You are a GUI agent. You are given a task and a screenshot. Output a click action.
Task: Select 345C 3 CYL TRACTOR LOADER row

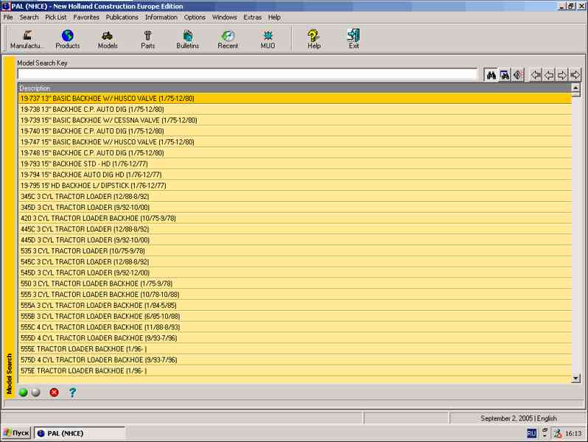(295, 197)
